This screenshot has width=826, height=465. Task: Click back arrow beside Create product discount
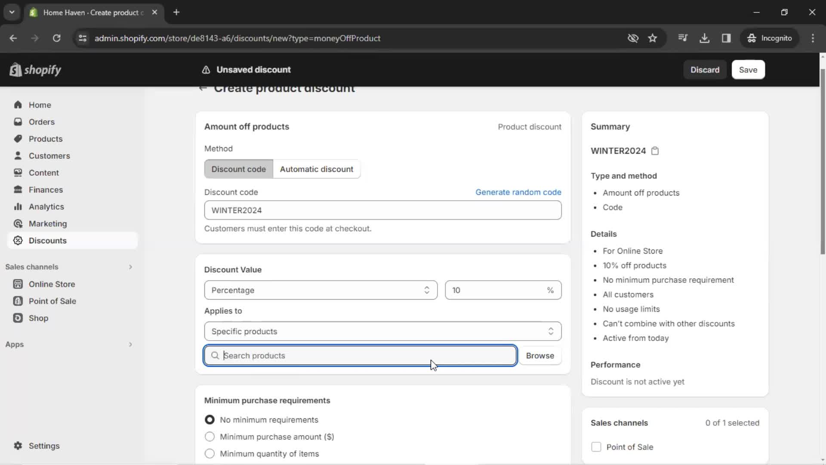(203, 88)
